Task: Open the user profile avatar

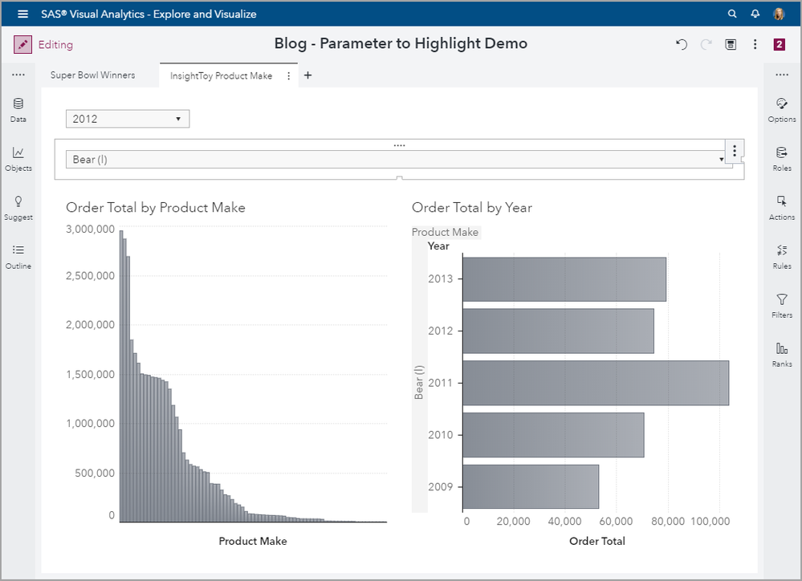Action: pos(779,14)
